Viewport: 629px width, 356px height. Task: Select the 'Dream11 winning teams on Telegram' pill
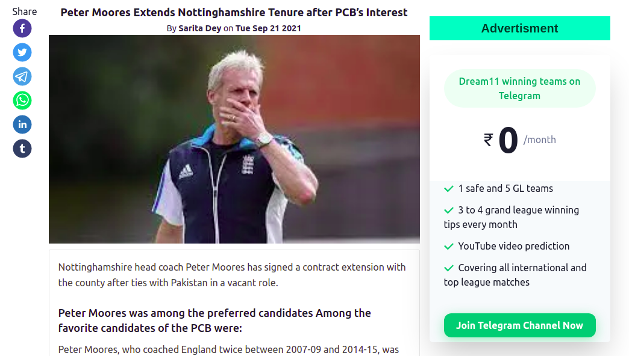click(519, 88)
